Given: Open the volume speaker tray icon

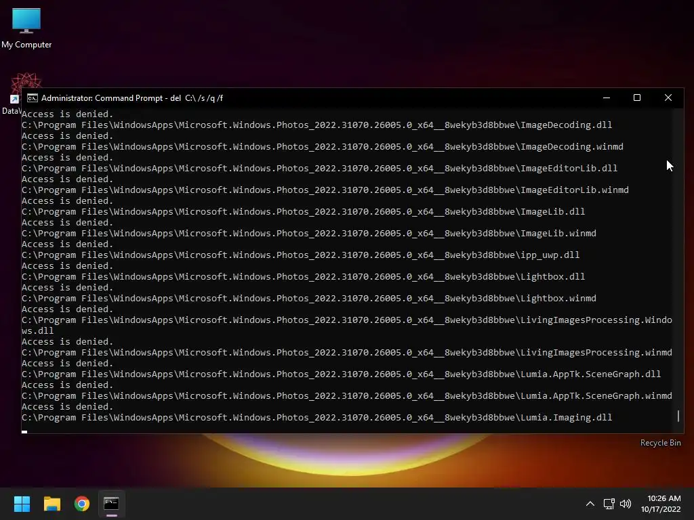Looking at the screenshot, I should click(626, 504).
